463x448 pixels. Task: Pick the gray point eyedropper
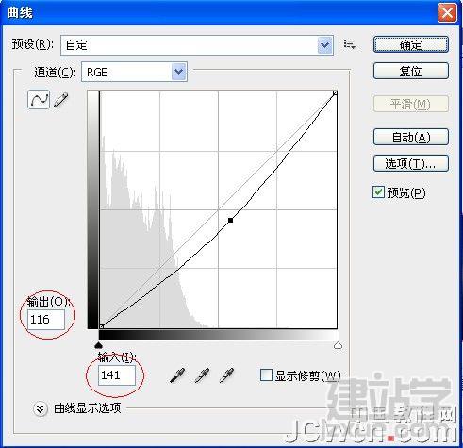(x=203, y=375)
